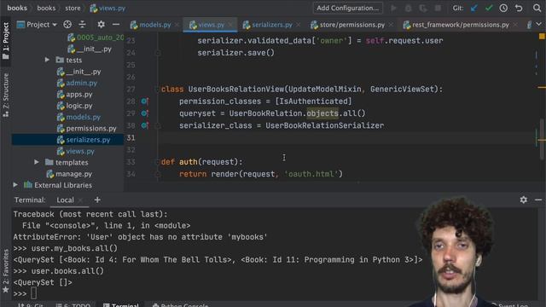This screenshot has width=546, height=307.
Task: Open the 7: Structure side tool button
Action: [x=6, y=95]
